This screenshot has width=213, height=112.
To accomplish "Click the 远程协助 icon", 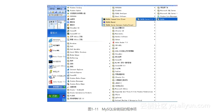I will (68, 87).
